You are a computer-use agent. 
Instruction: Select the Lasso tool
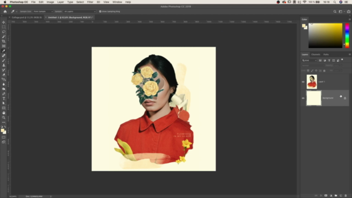pos(4,32)
